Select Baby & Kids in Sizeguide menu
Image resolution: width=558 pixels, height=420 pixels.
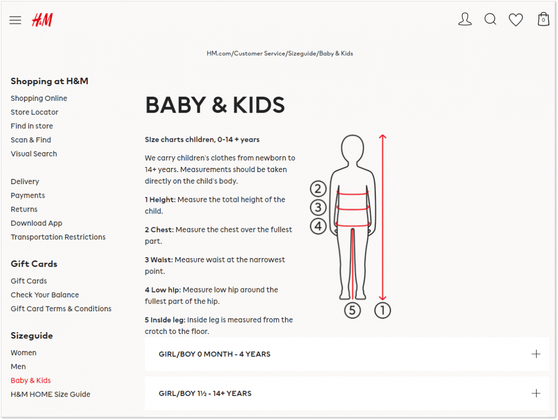click(30, 380)
